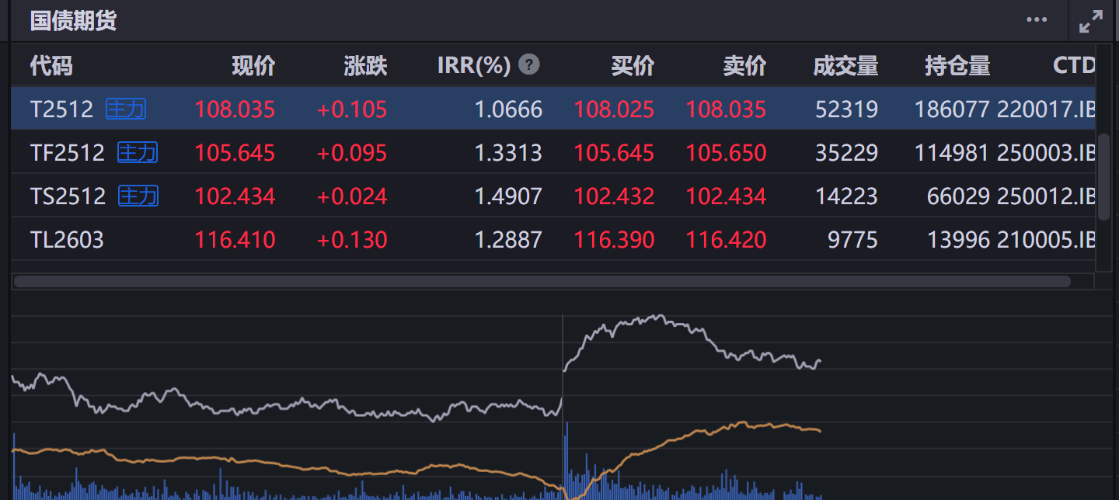Image resolution: width=1119 pixels, height=500 pixels.
Task: Click open interest value 66029
Action: [x=959, y=196]
